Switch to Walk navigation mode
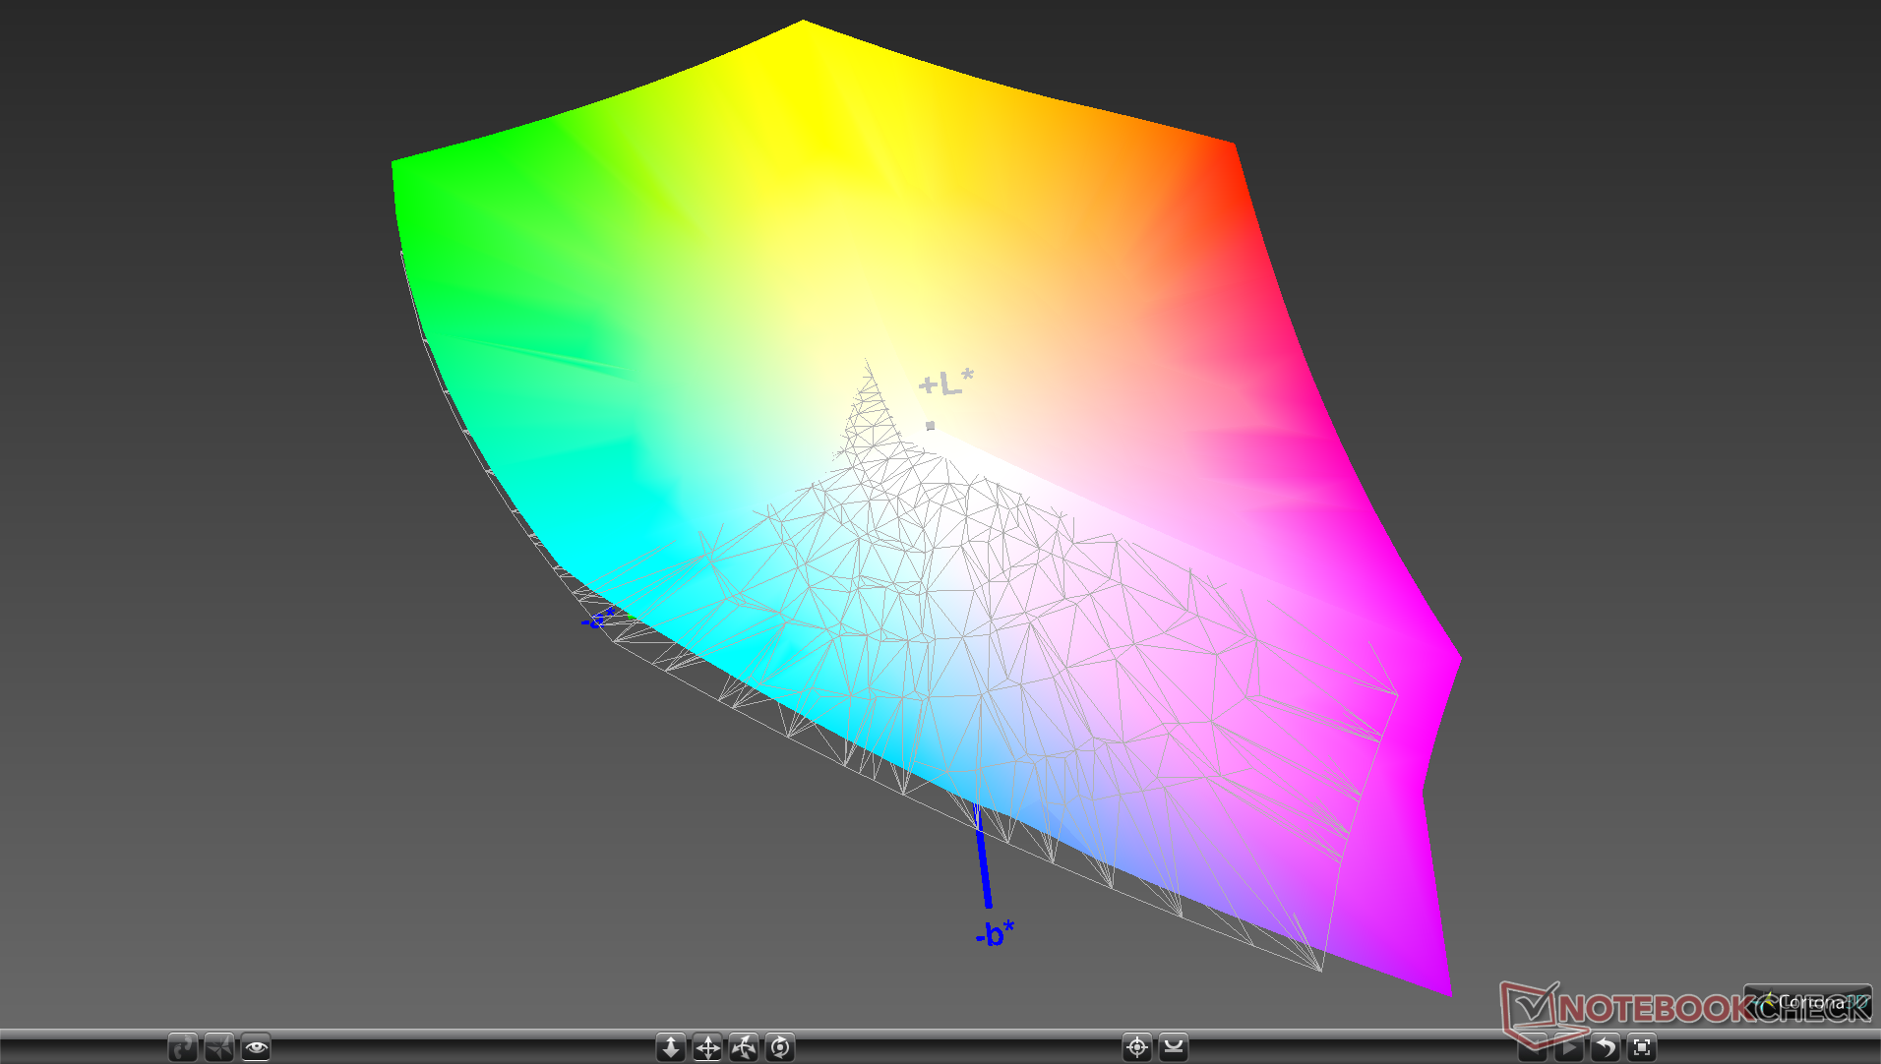1881x1064 pixels. coord(183,1047)
